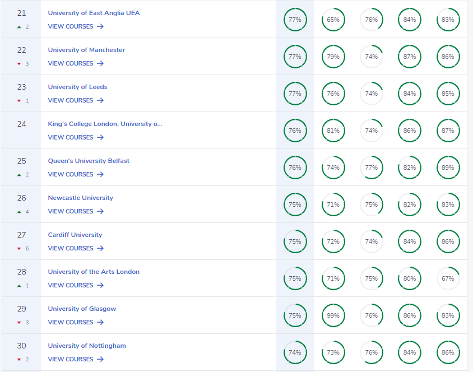Click the 79% score circle for Manchester
The width and height of the screenshot is (473, 372).
click(x=333, y=57)
